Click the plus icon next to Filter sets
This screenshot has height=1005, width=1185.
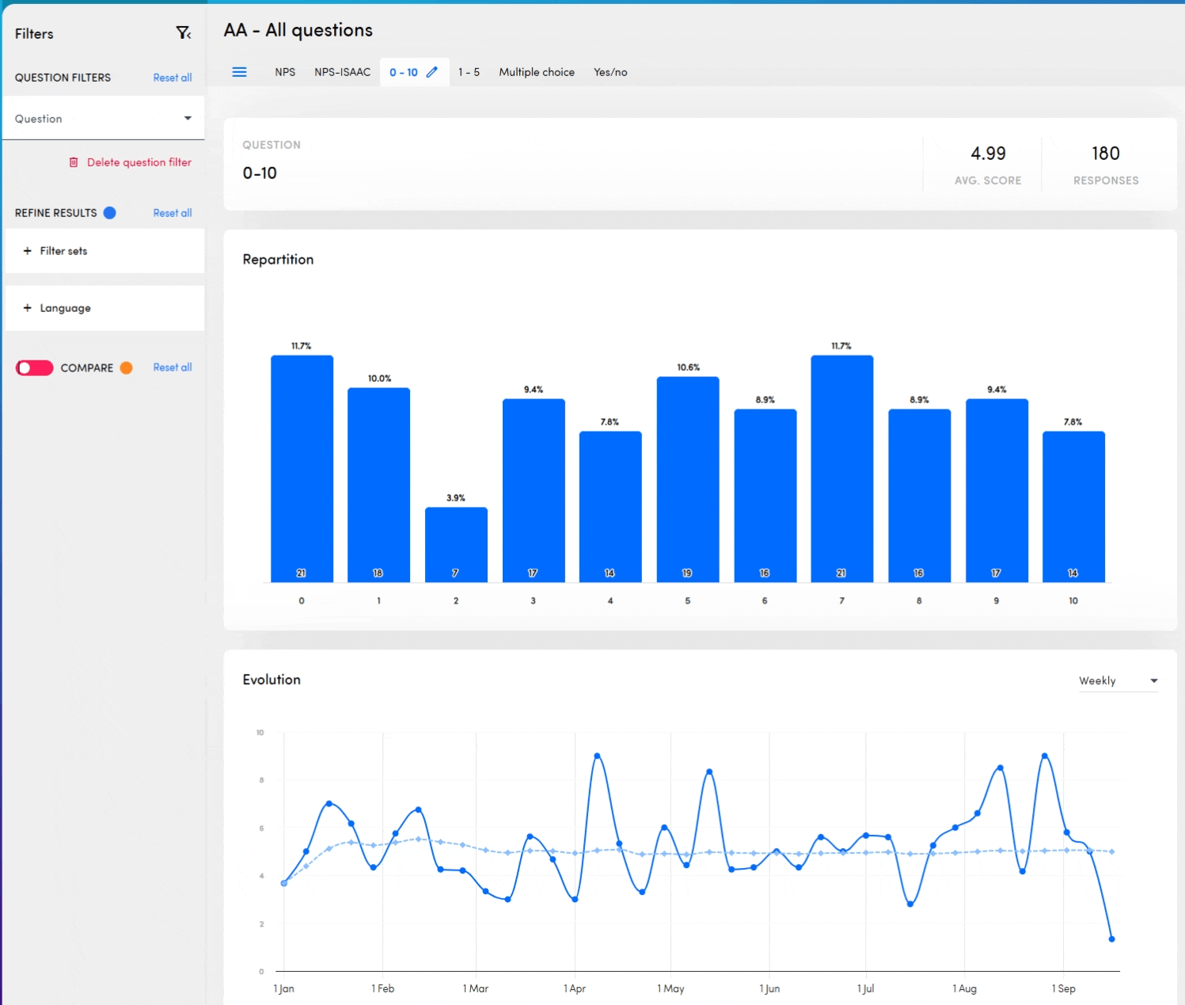click(28, 251)
